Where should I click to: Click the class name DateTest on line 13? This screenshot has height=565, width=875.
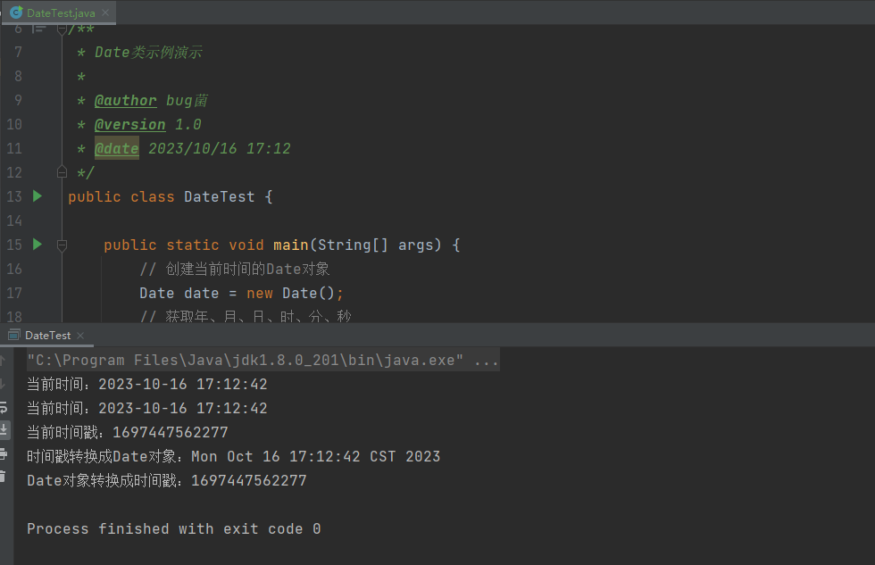point(220,197)
